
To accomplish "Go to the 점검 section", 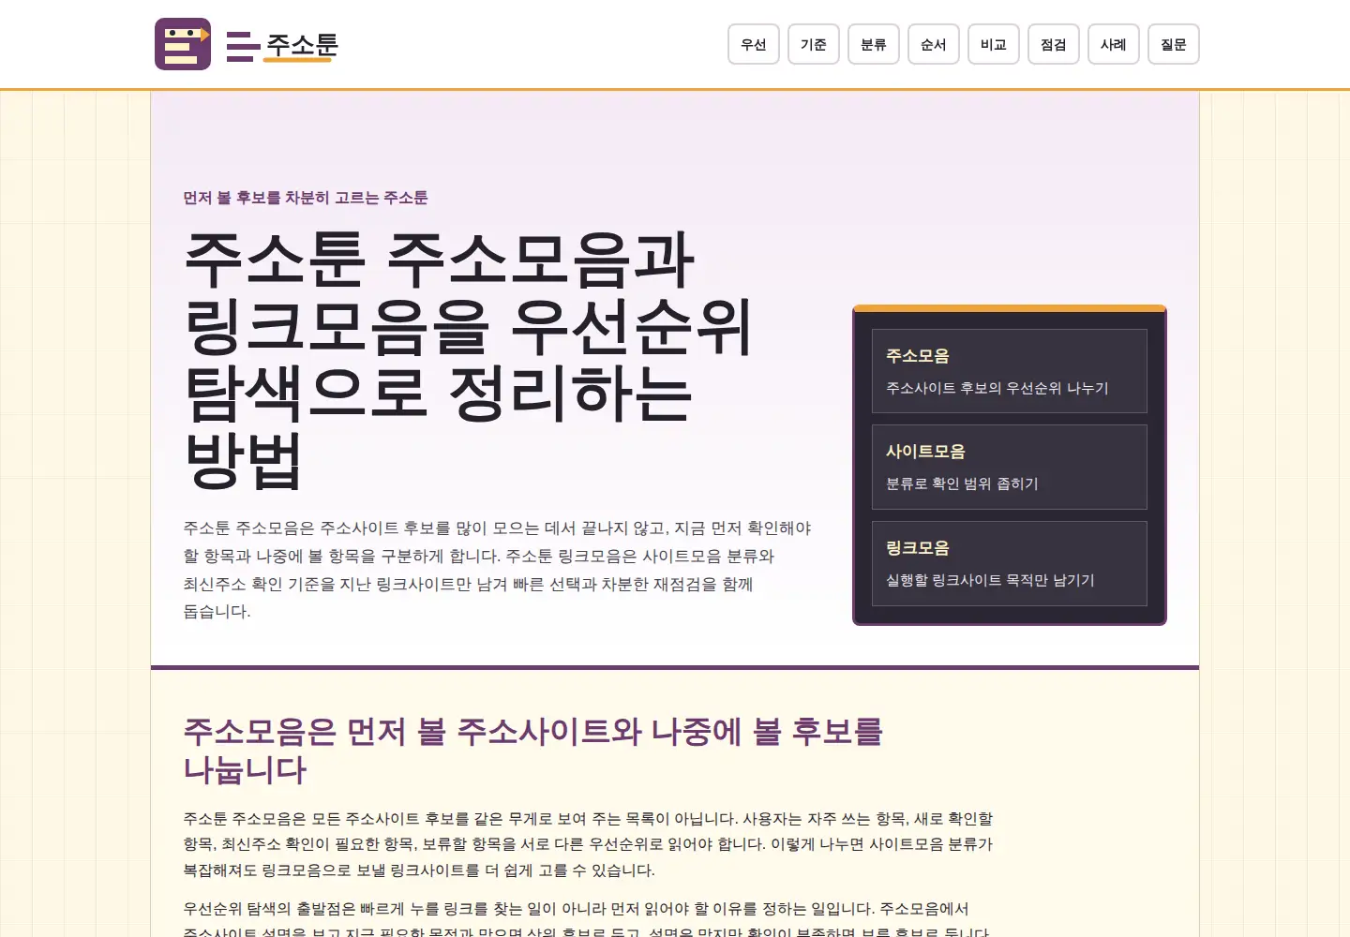I will (1054, 44).
